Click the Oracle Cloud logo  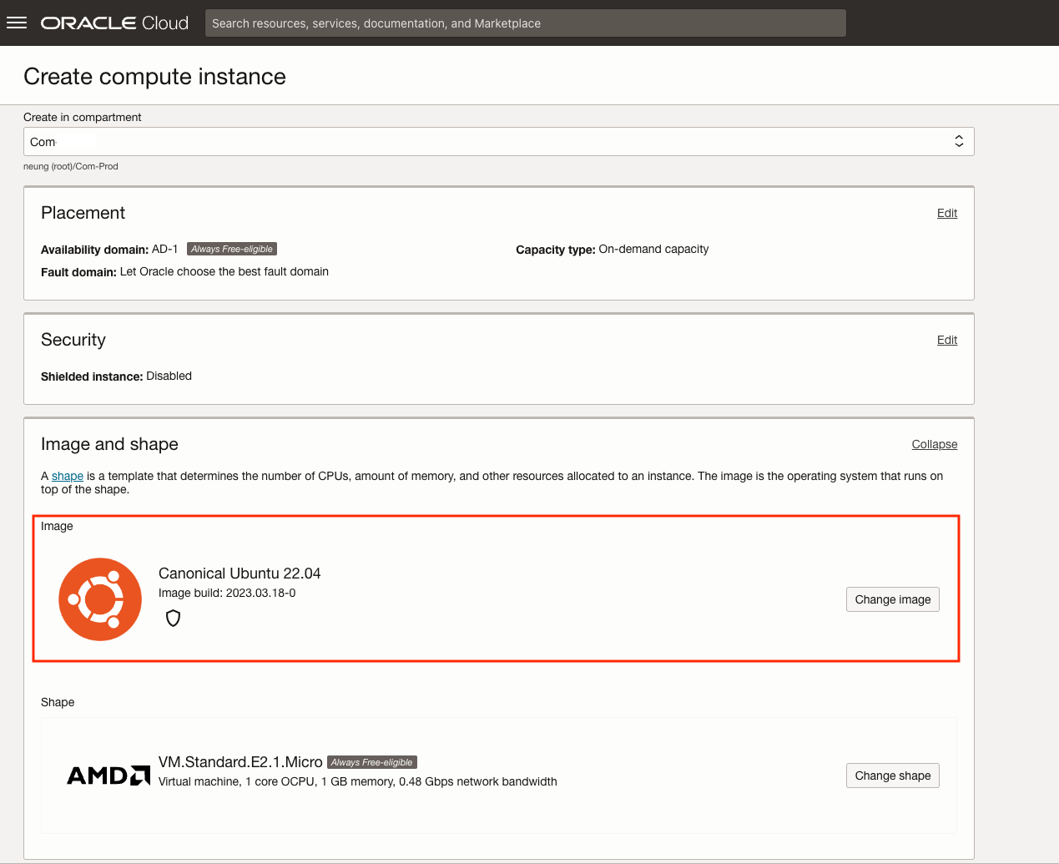[x=114, y=23]
